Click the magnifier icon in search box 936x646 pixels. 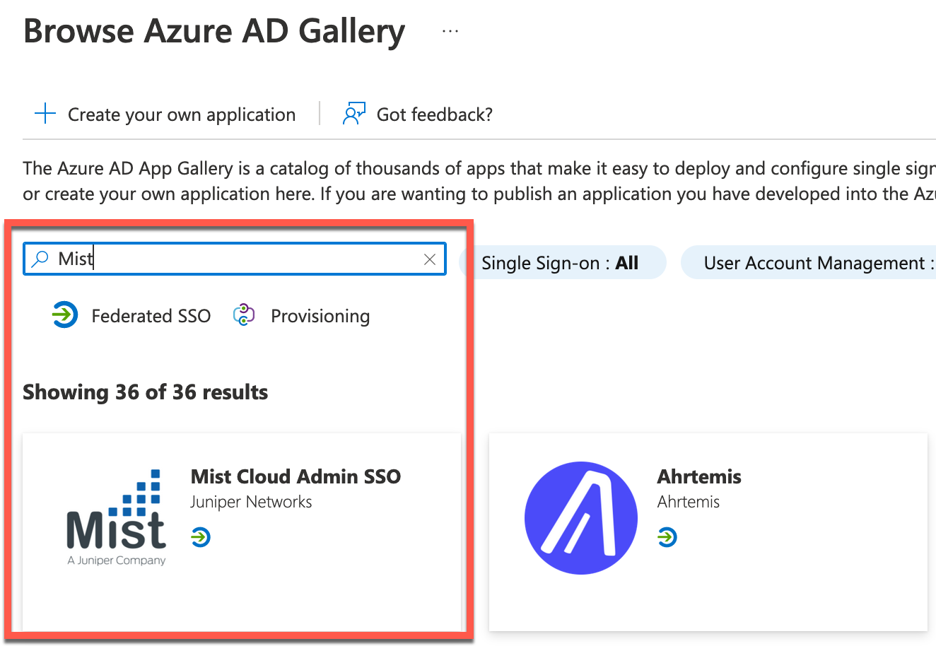tap(41, 259)
